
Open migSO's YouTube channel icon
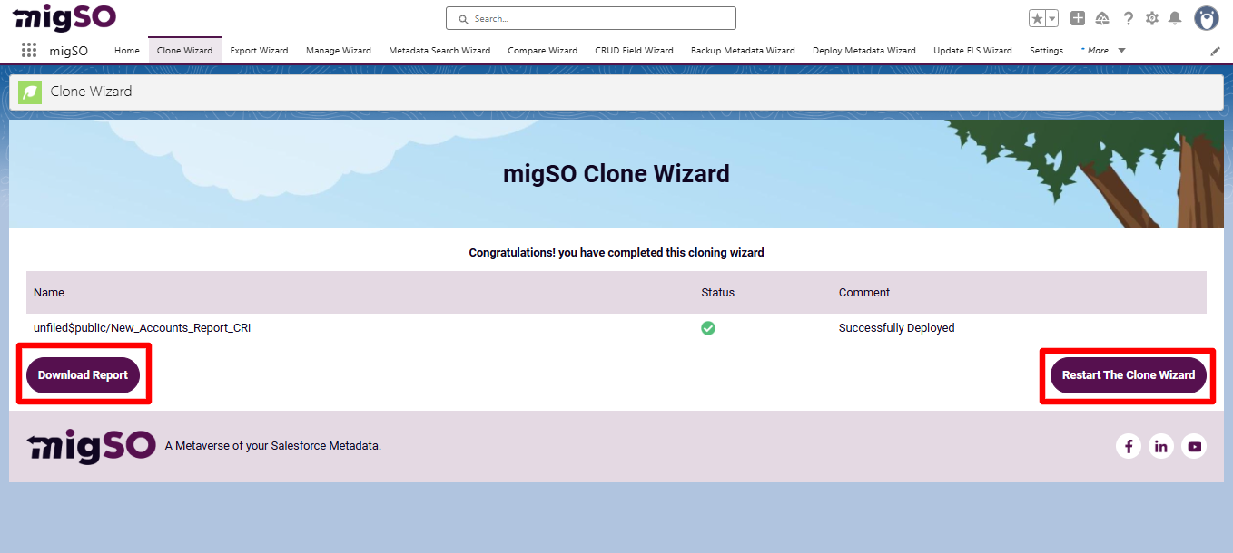click(1194, 446)
